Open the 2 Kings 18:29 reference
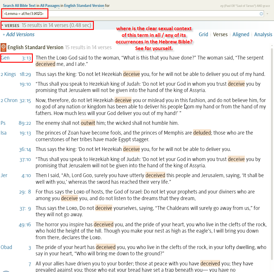The width and height of the screenshot is (274, 272). coord(16,74)
